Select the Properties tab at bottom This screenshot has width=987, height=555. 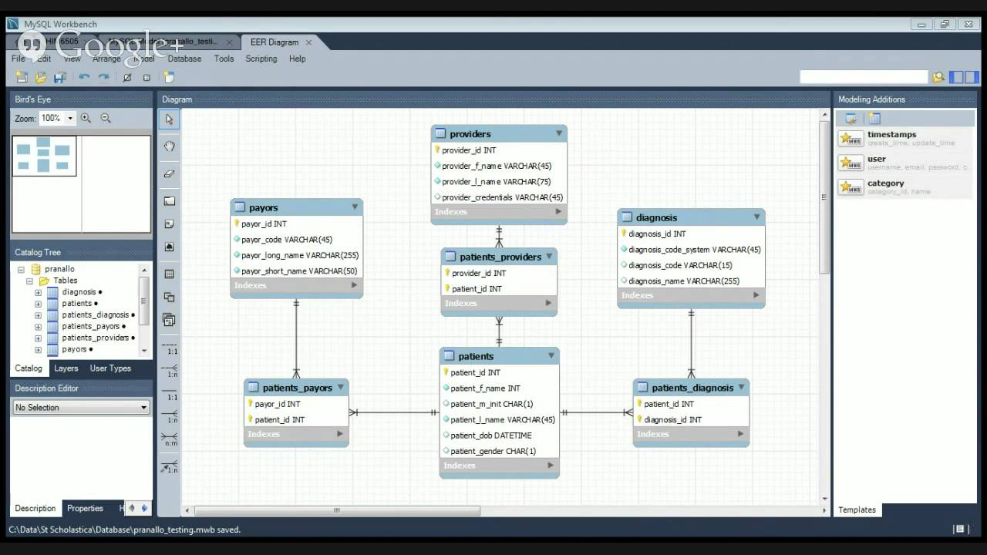click(x=85, y=508)
